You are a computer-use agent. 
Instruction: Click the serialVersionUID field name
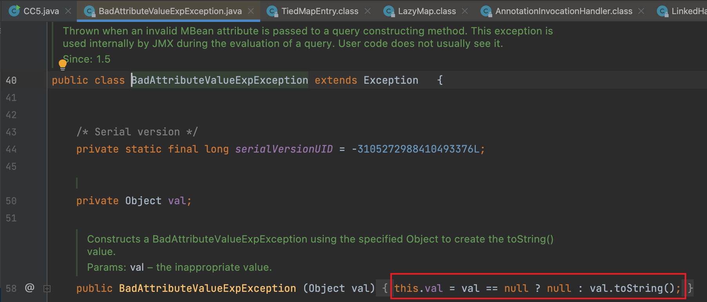pyautogui.click(x=284, y=149)
